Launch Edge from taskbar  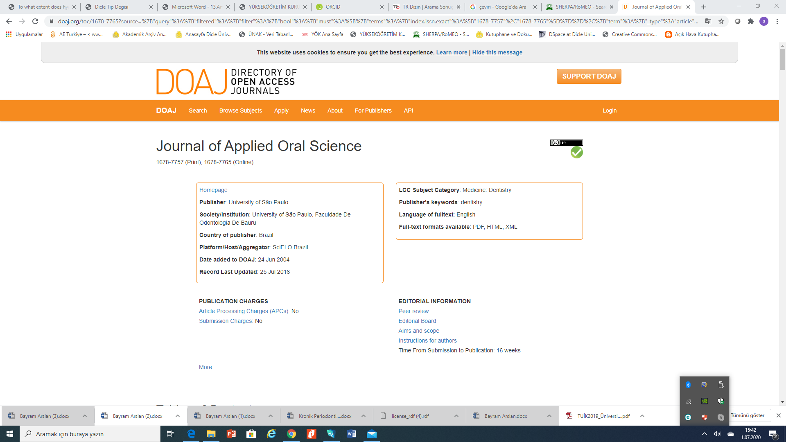pyautogui.click(x=191, y=434)
